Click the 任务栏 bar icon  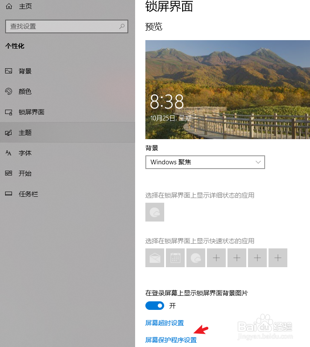(x=9, y=194)
